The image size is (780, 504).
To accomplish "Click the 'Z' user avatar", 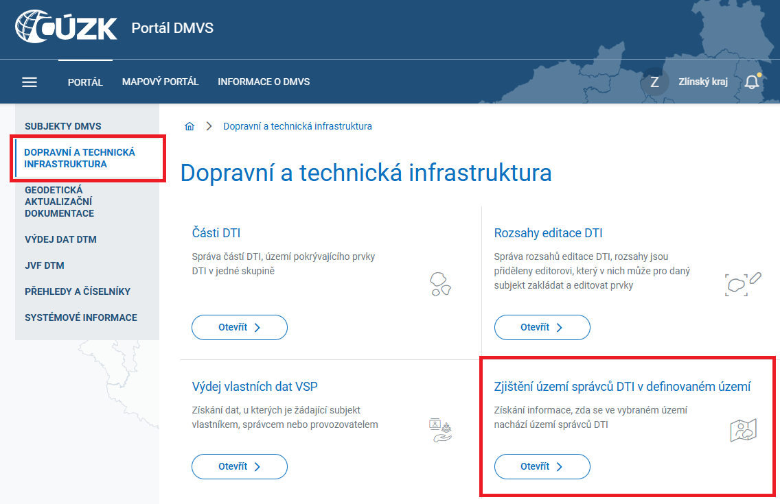I will click(x=654, y=81).
